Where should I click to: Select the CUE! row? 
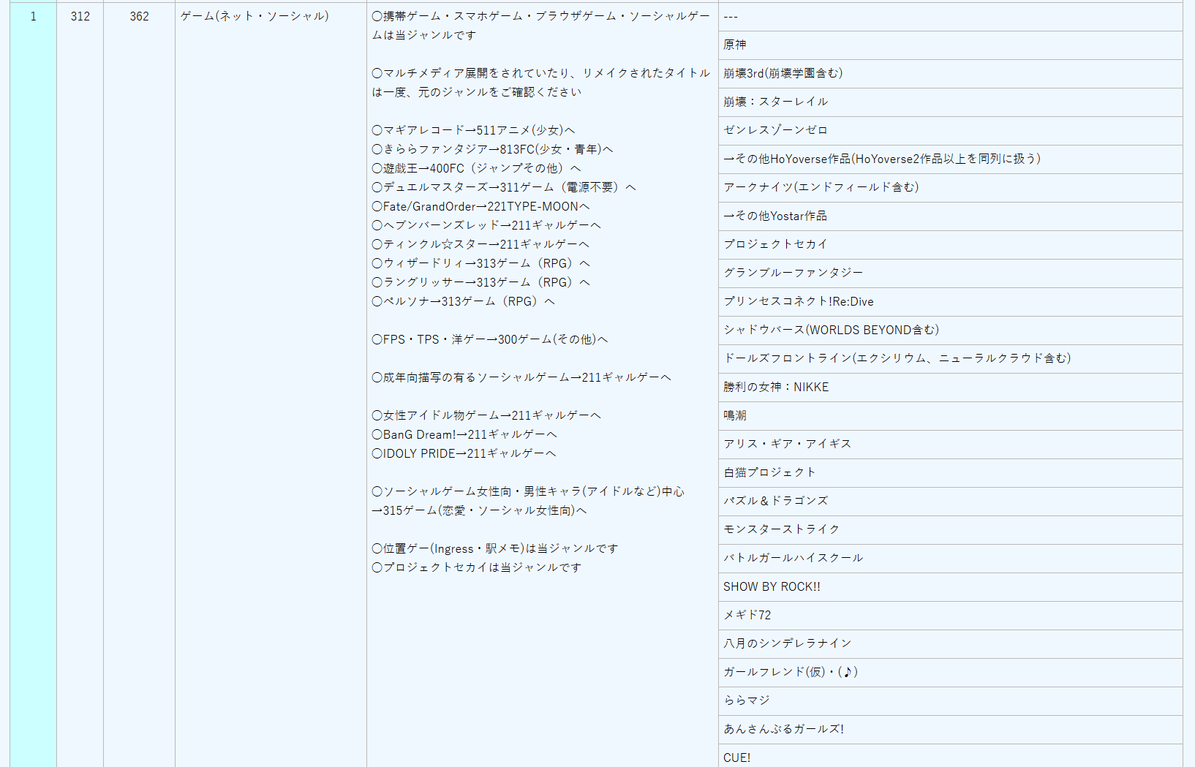tap(950, 757)
